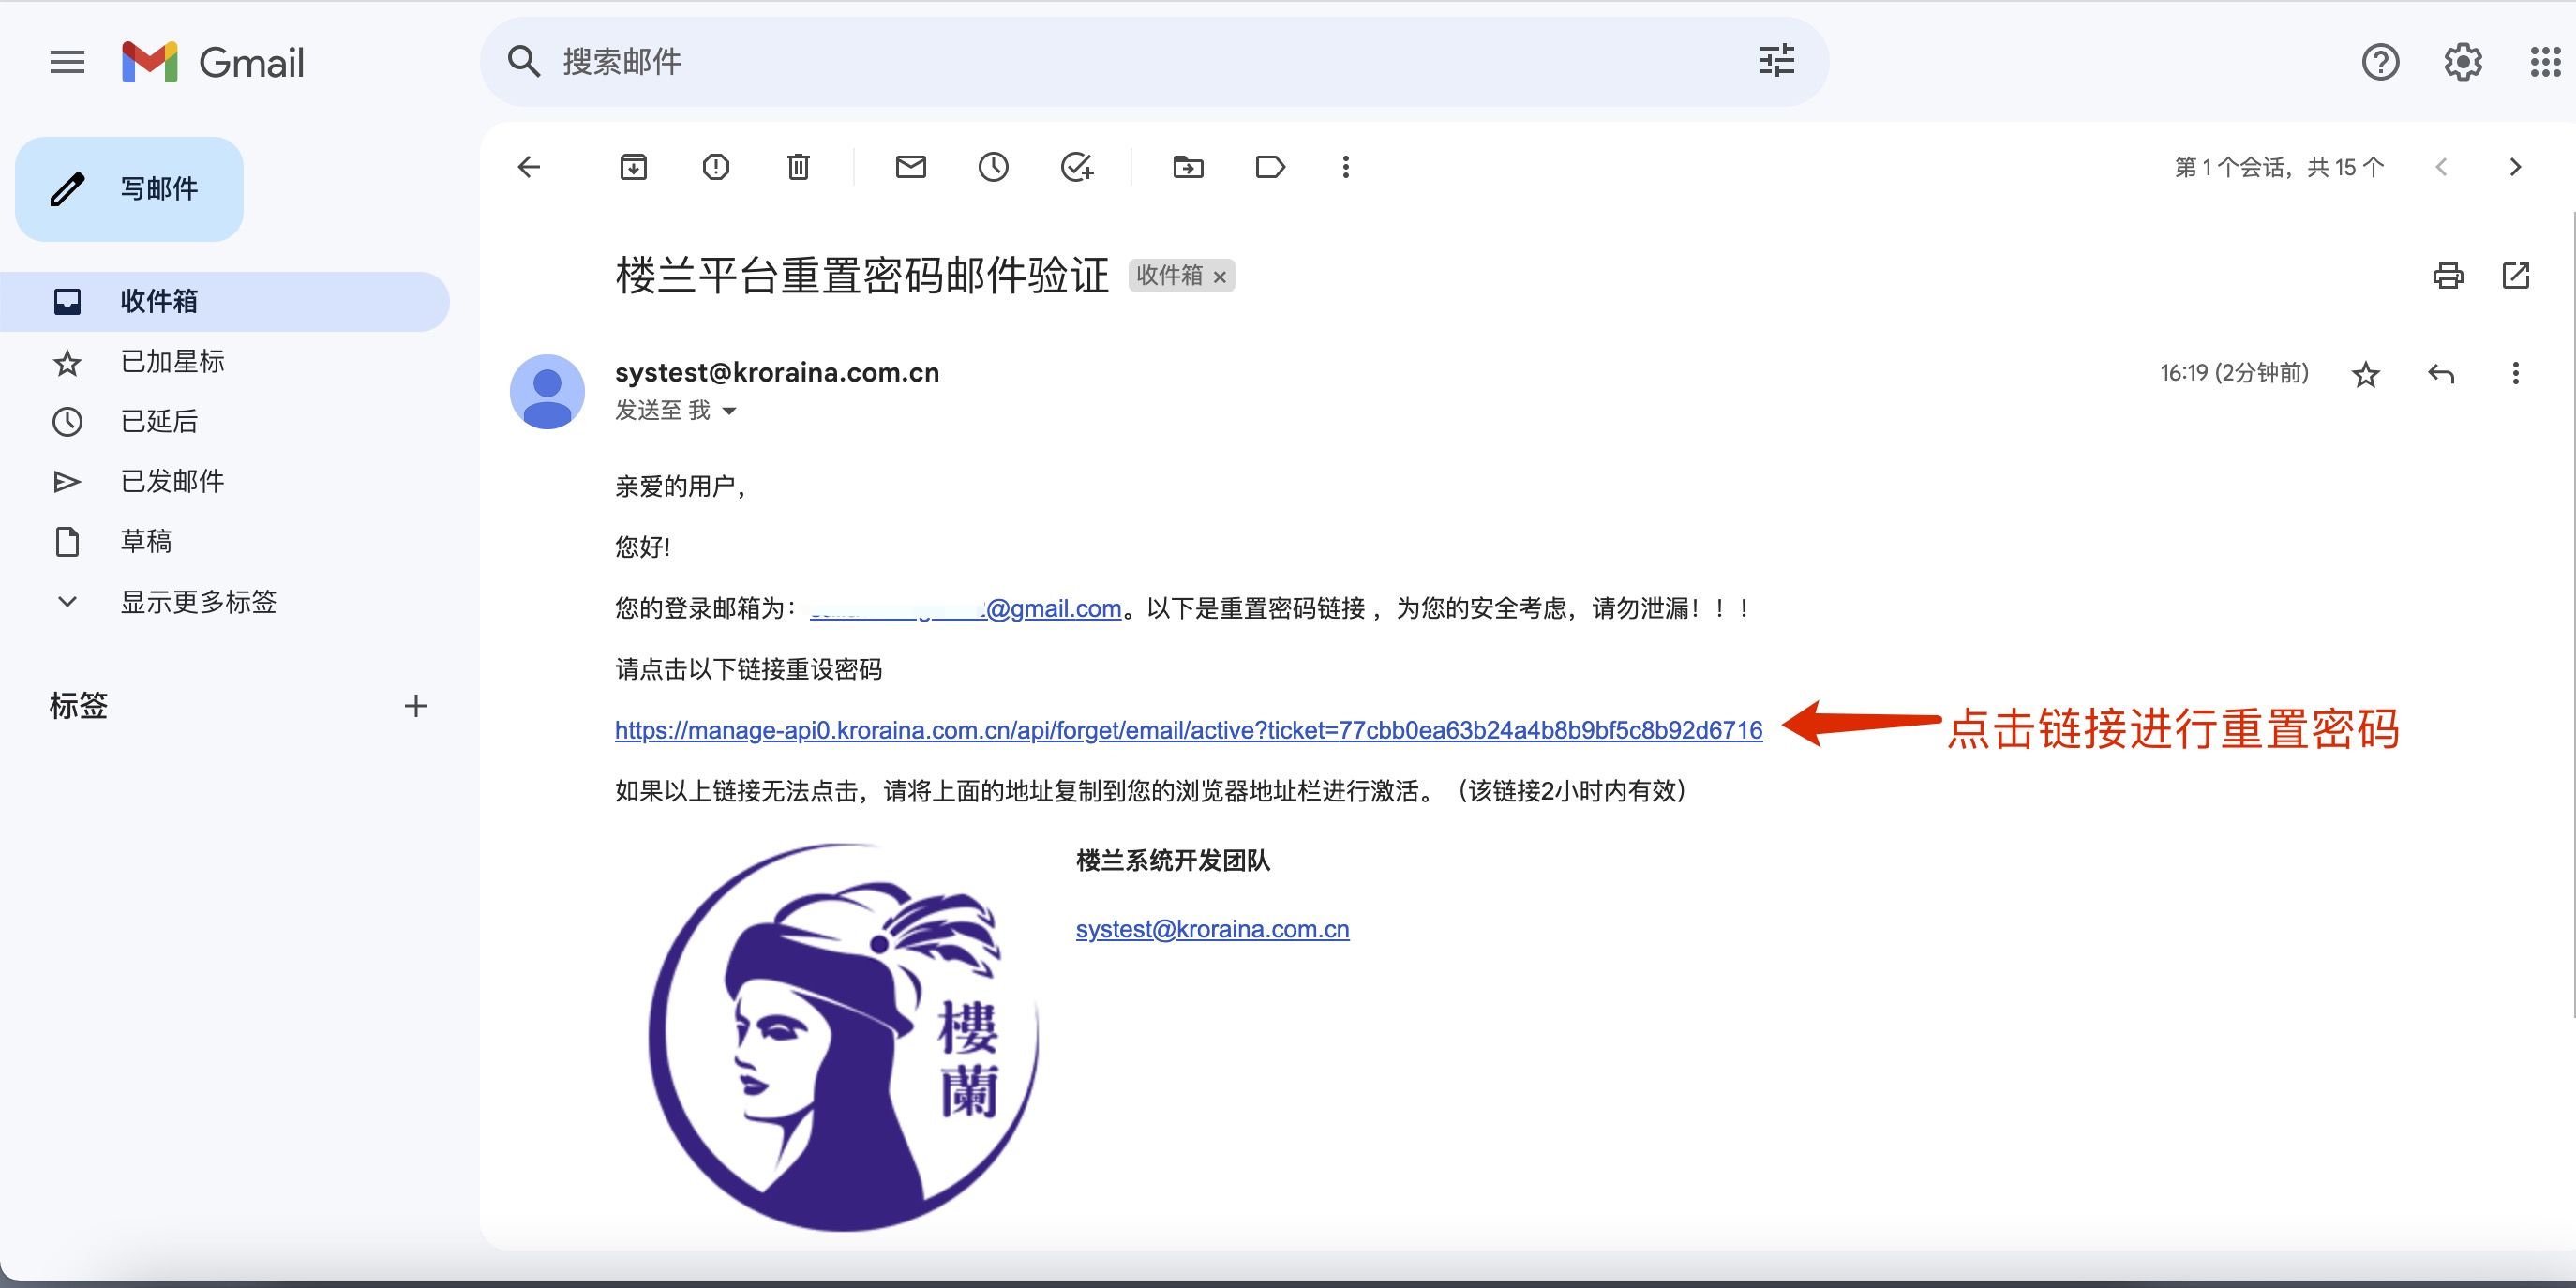2576x1288 pixels.
Task: Remove the 收件箱 label from email
Action: (1219, 278)
